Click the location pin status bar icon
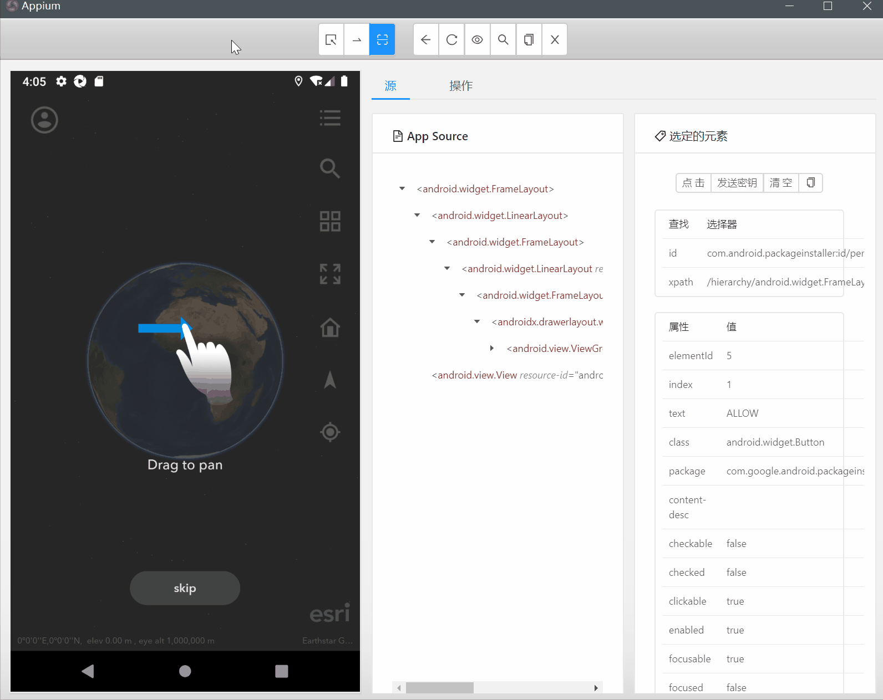Screen dimensions: 883x700 298,81
